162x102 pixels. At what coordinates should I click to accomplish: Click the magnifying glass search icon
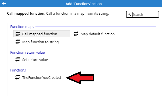point(129,14)
